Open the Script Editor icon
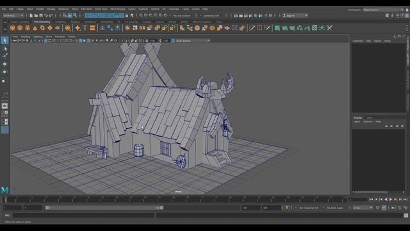The width and height of the screenshot is (410, 231). tap(406, 216)
